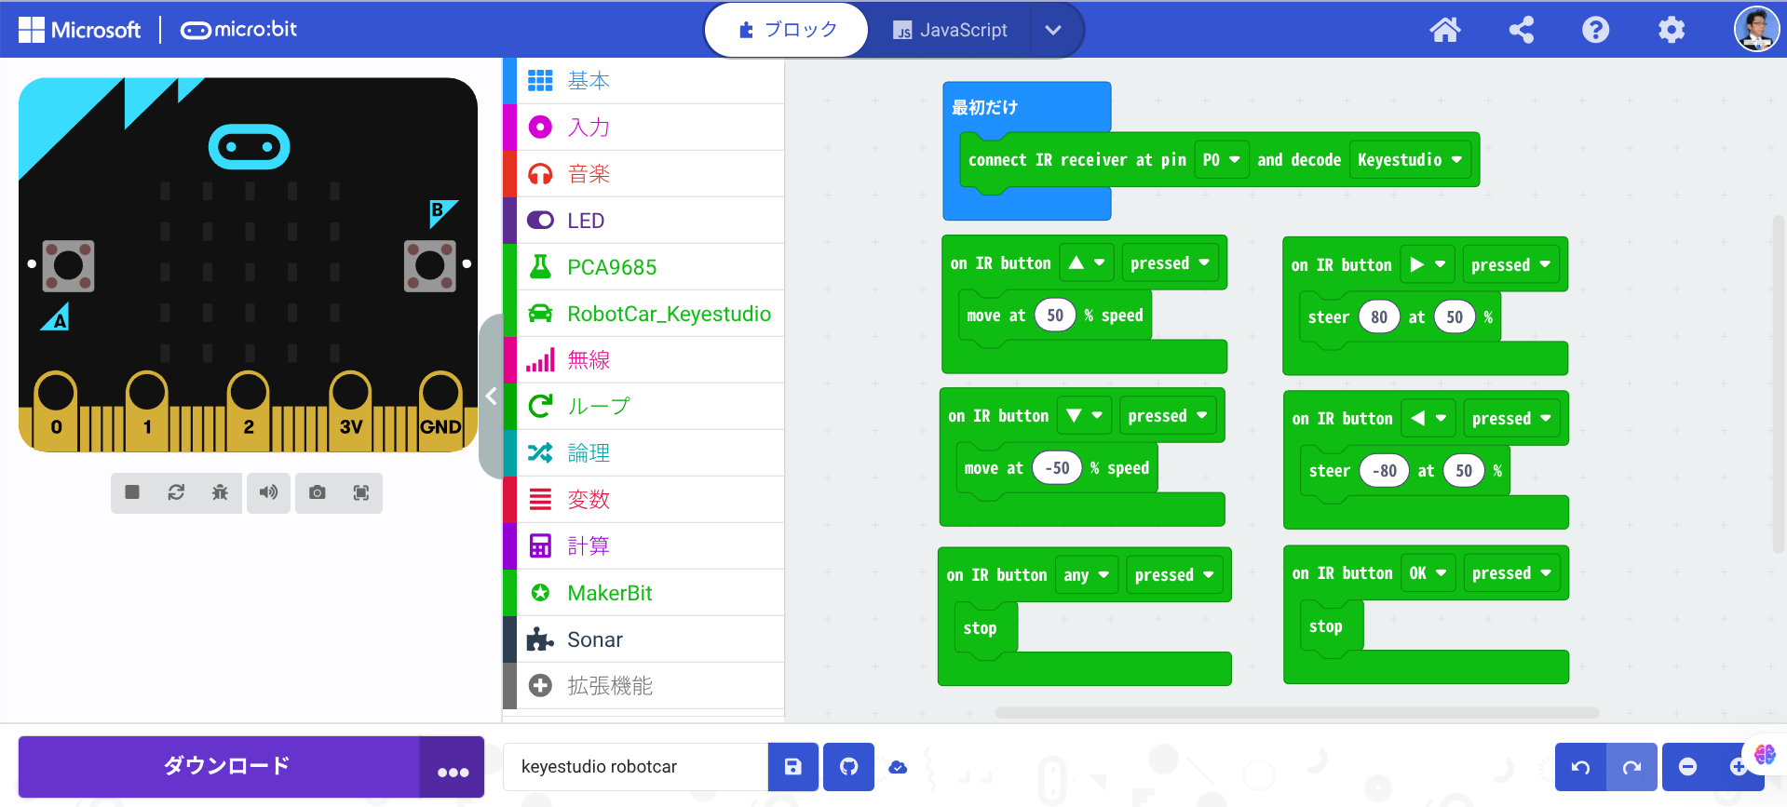Save the project with disk icon
The height and width of the screenshot is (807, 1787).
(792, 767)
